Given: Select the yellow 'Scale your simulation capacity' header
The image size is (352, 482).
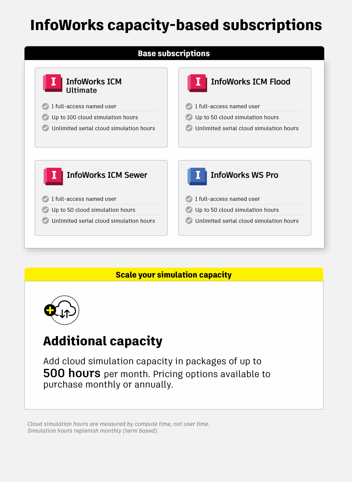Looking at the screenshot, I should [x=174, y=275].
